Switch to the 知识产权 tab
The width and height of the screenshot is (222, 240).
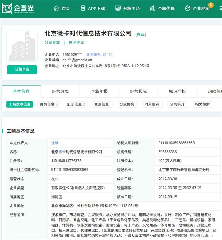[177, 92]
